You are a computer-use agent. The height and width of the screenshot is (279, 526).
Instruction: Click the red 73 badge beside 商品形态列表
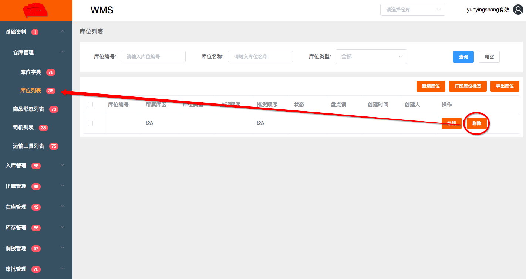(54, 109)
